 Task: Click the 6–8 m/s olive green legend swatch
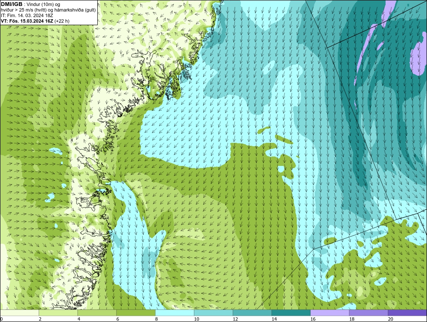coord(136,313)
